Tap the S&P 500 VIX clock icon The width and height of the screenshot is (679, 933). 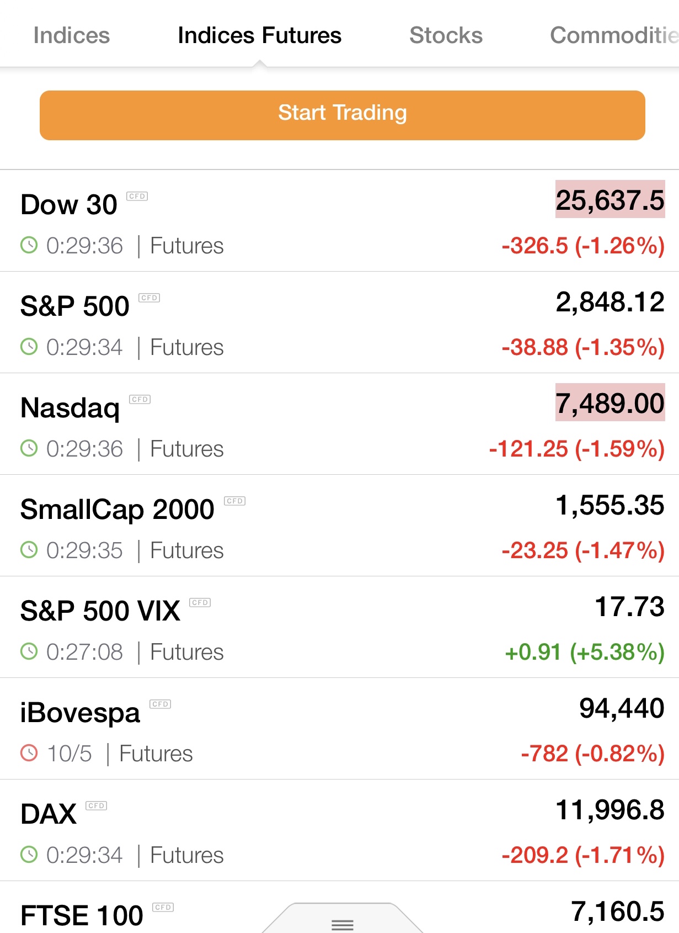coord(29,651)
